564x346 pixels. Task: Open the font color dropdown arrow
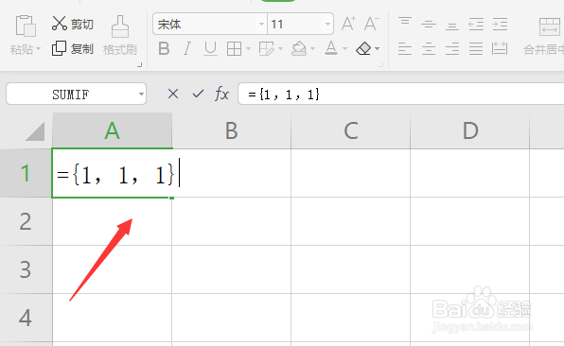344,48
